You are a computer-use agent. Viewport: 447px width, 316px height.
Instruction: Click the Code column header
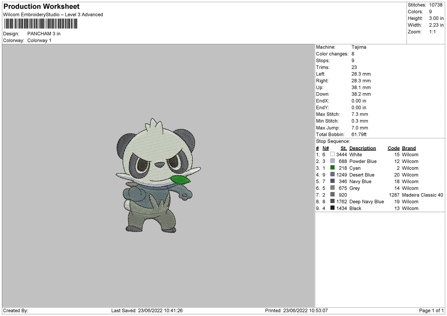click(x=393, y=148)
